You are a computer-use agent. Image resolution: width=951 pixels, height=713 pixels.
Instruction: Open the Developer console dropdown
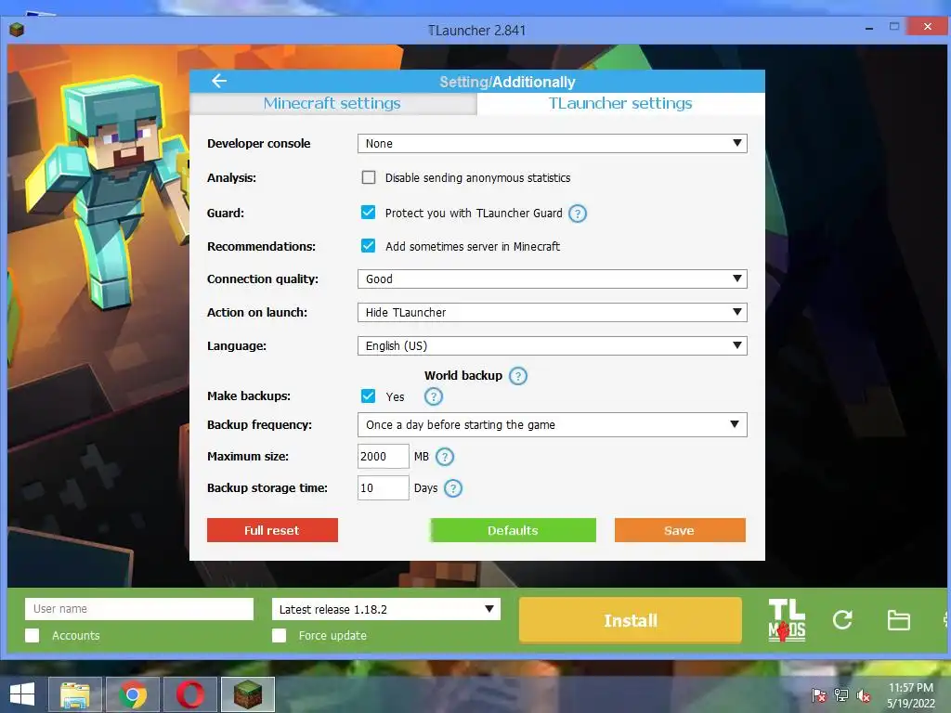pos(553,144)
